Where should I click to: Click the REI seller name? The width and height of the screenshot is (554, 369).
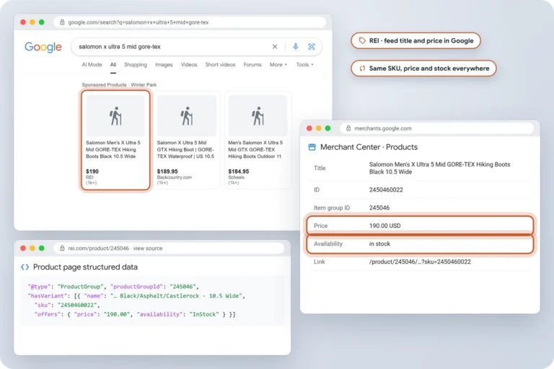coord(89,177)
